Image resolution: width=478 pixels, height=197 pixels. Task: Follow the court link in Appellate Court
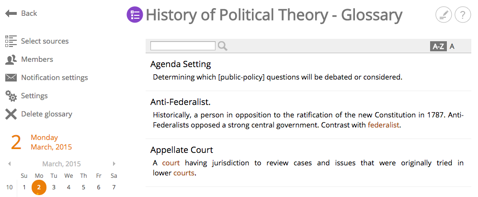click(171, 163)
